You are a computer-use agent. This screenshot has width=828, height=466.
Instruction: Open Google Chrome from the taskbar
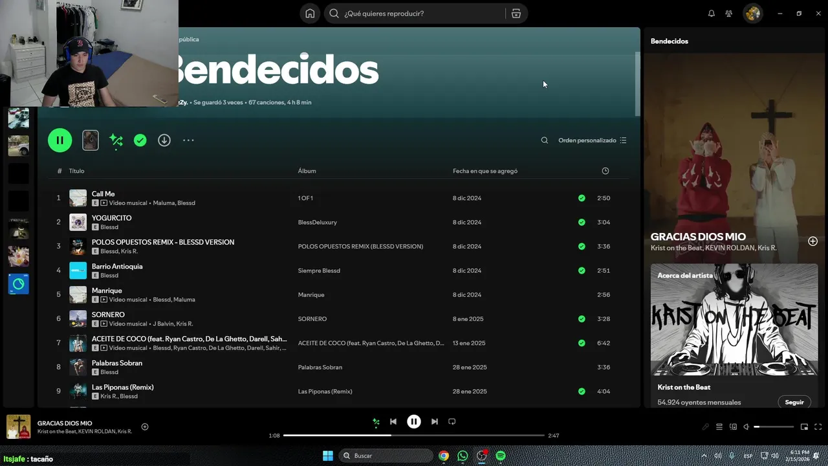[x=444, y=456]
